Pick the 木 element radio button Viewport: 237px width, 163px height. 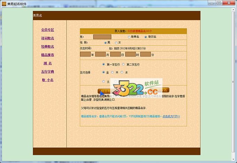click(x=112, y=72)
